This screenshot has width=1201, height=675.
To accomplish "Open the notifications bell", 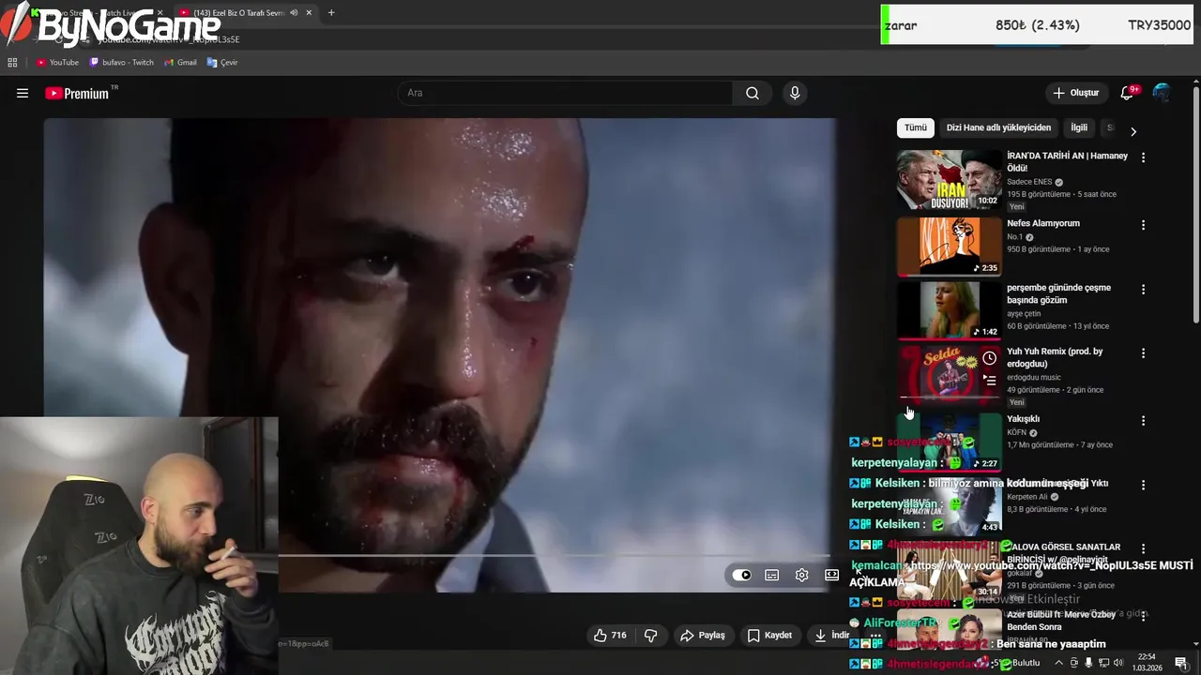I will [x=1128, y=93].
